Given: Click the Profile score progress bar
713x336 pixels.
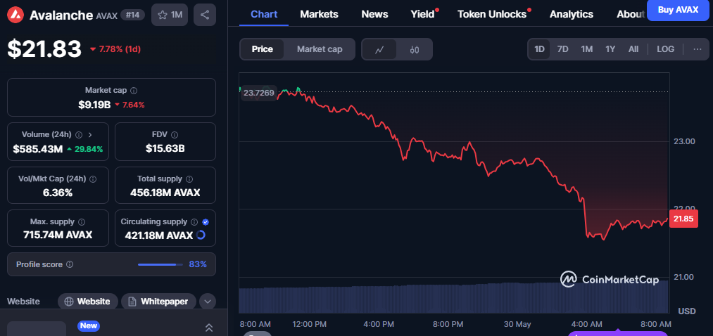Looking at the screenshot, I should [x=160, y=264].
